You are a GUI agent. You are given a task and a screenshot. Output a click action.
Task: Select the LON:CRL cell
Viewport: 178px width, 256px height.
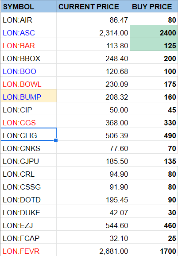click(28, 173)
